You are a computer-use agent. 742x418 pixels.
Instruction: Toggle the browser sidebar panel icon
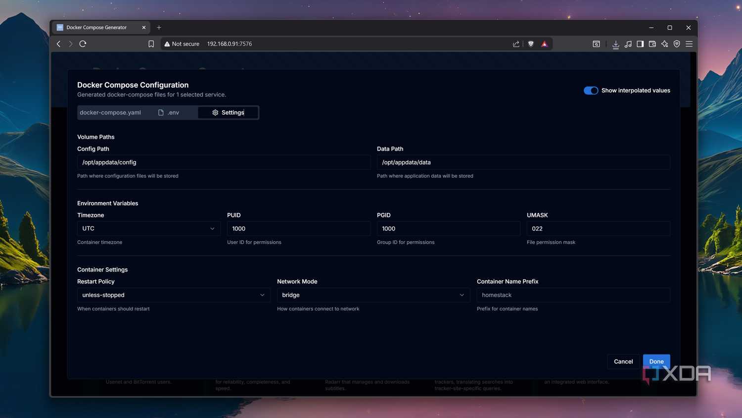pyautogui.click(x=640, y=44)
